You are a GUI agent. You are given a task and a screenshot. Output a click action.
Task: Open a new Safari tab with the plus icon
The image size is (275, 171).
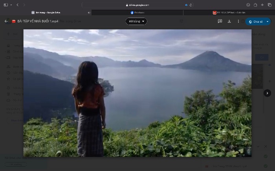[x=262, y=5]
